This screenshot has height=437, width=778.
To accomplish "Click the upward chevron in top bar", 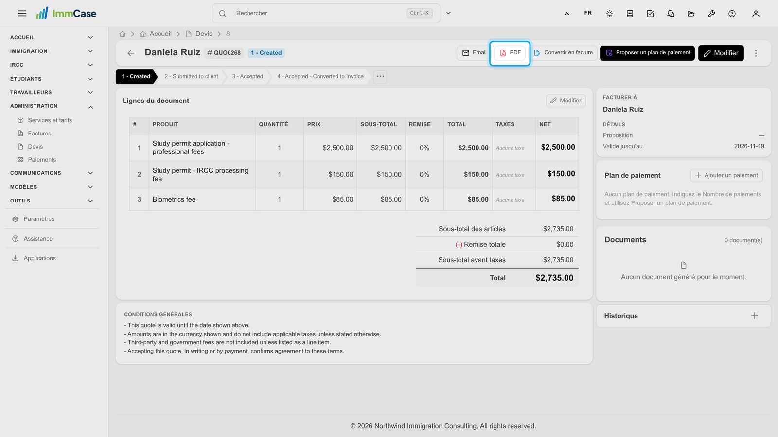I will 566,14.
